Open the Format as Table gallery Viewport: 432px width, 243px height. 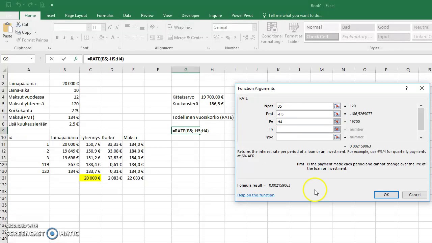[x=293, y=33]
